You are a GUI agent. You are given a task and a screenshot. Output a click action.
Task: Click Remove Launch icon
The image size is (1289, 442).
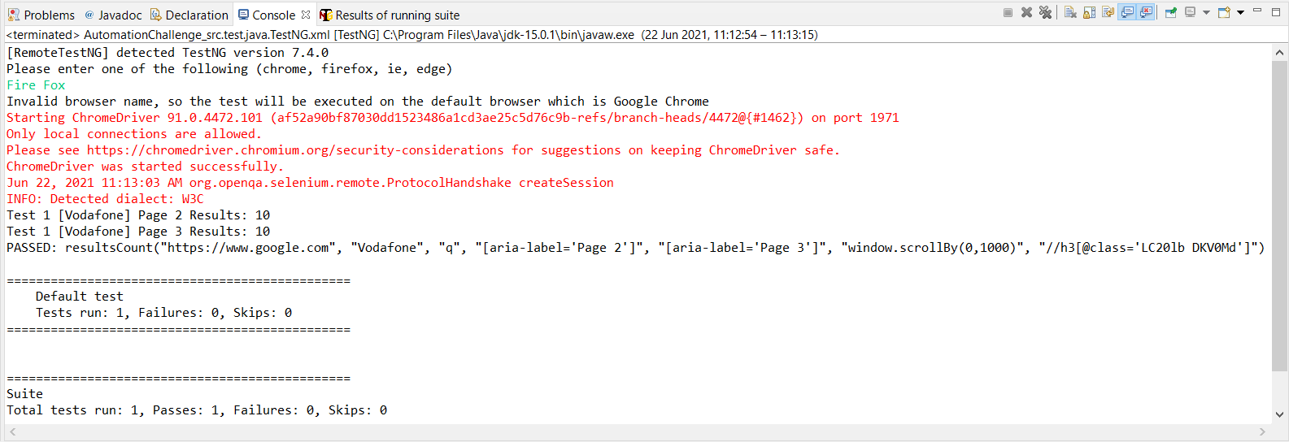(x=1026, y=12)
